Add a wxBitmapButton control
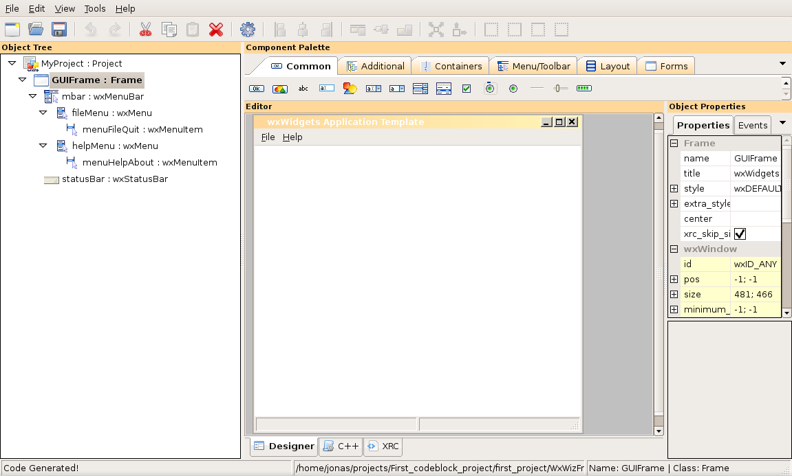792x476 pixels. 279,88
